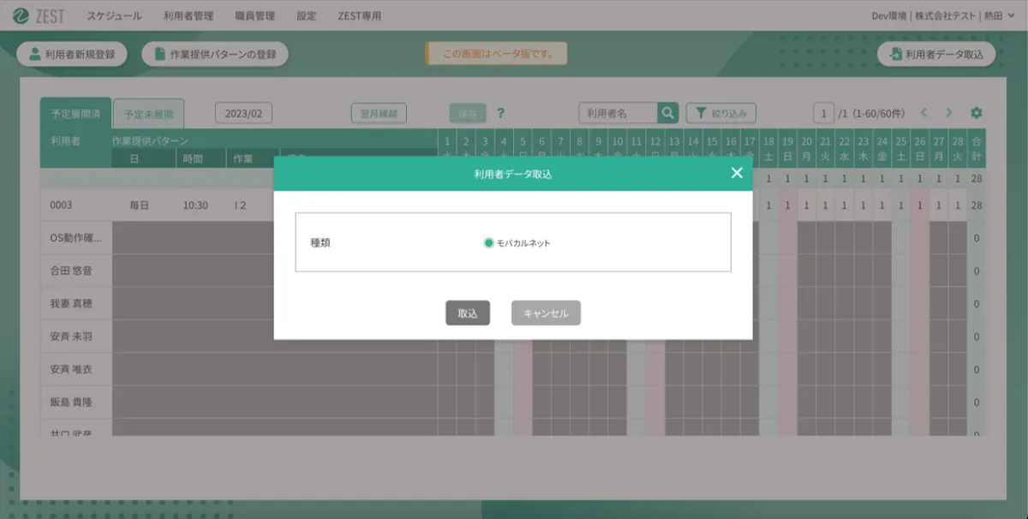Image resolution: width=1028 pixels, height=519 pixels.
Task: Click the magnifier search icon beside 利用者名
Action: [x=667, y=112]
